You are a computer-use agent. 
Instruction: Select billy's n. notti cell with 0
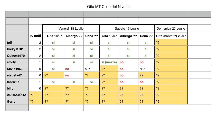tap(35, 88)
